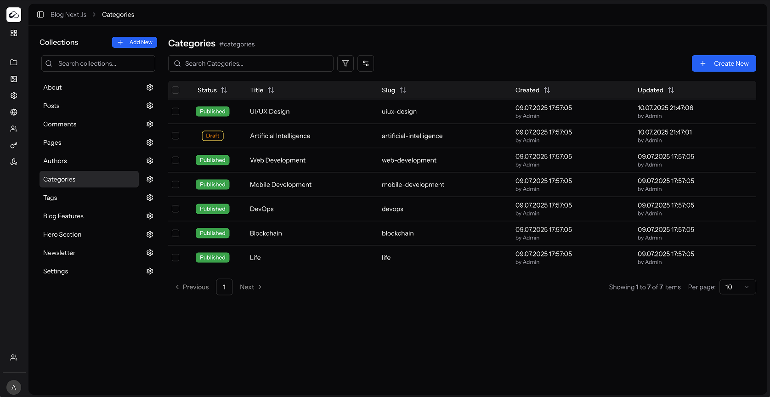Screen dimensions: 770x397
Task: Open the settings gear icon in the left rail
Action: (x=14, y=96)
